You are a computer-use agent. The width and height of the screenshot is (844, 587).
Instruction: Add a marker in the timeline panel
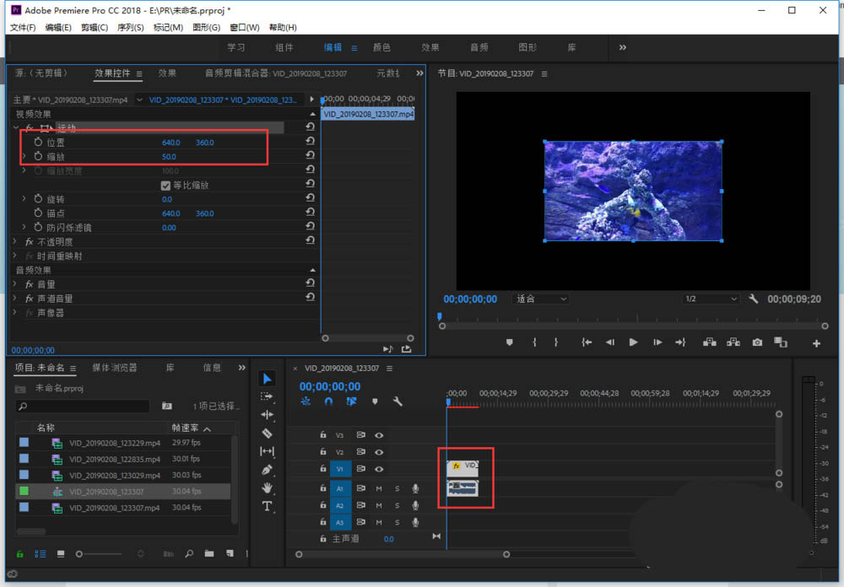coord(375,401)
